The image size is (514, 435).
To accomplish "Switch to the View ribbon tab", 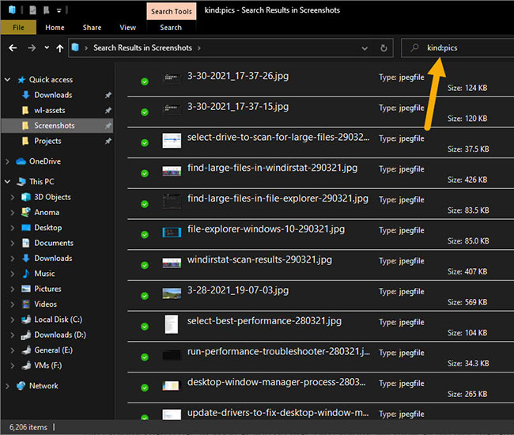I will [x=127, y=28].
